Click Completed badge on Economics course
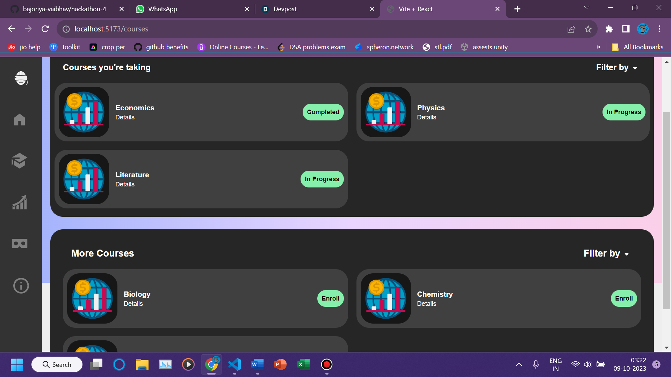The image size is (671, 377). click(323, 112)
